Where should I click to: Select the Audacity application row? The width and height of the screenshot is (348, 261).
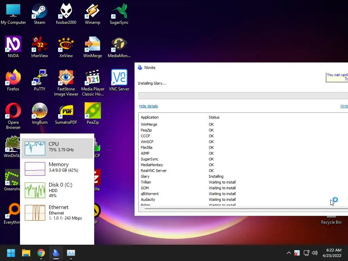(x=243, y=199)
